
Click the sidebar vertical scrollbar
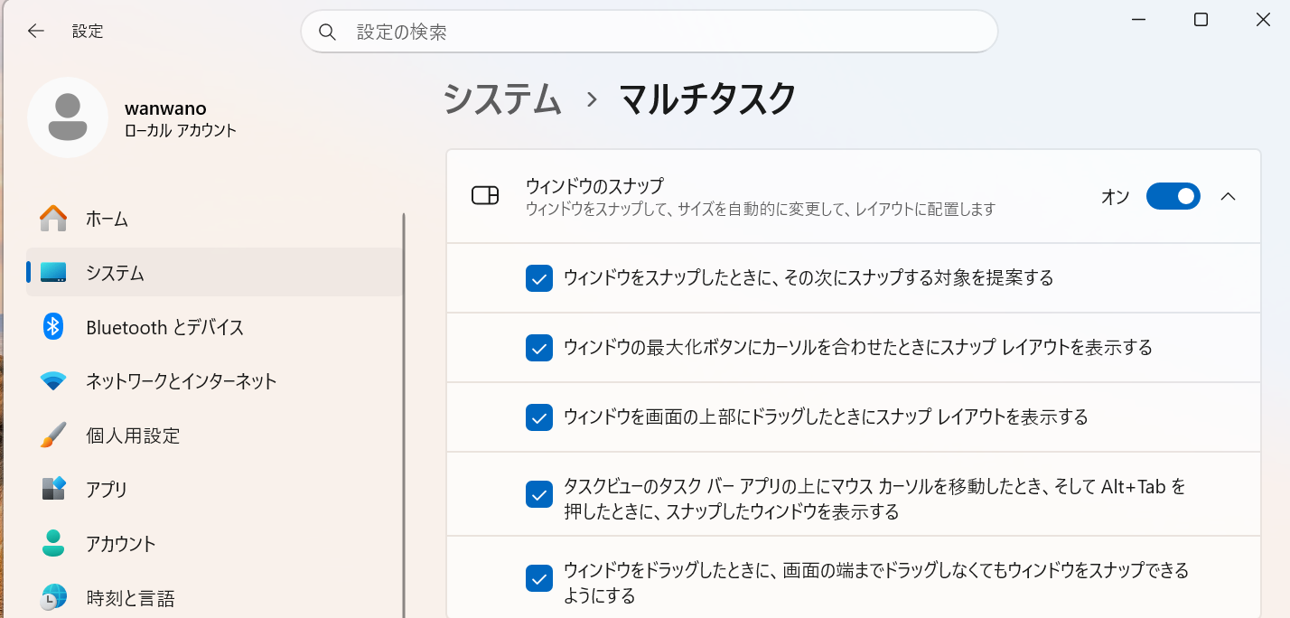pos(404,416)
